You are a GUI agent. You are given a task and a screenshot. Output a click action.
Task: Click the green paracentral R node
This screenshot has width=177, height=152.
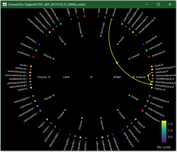146,50
